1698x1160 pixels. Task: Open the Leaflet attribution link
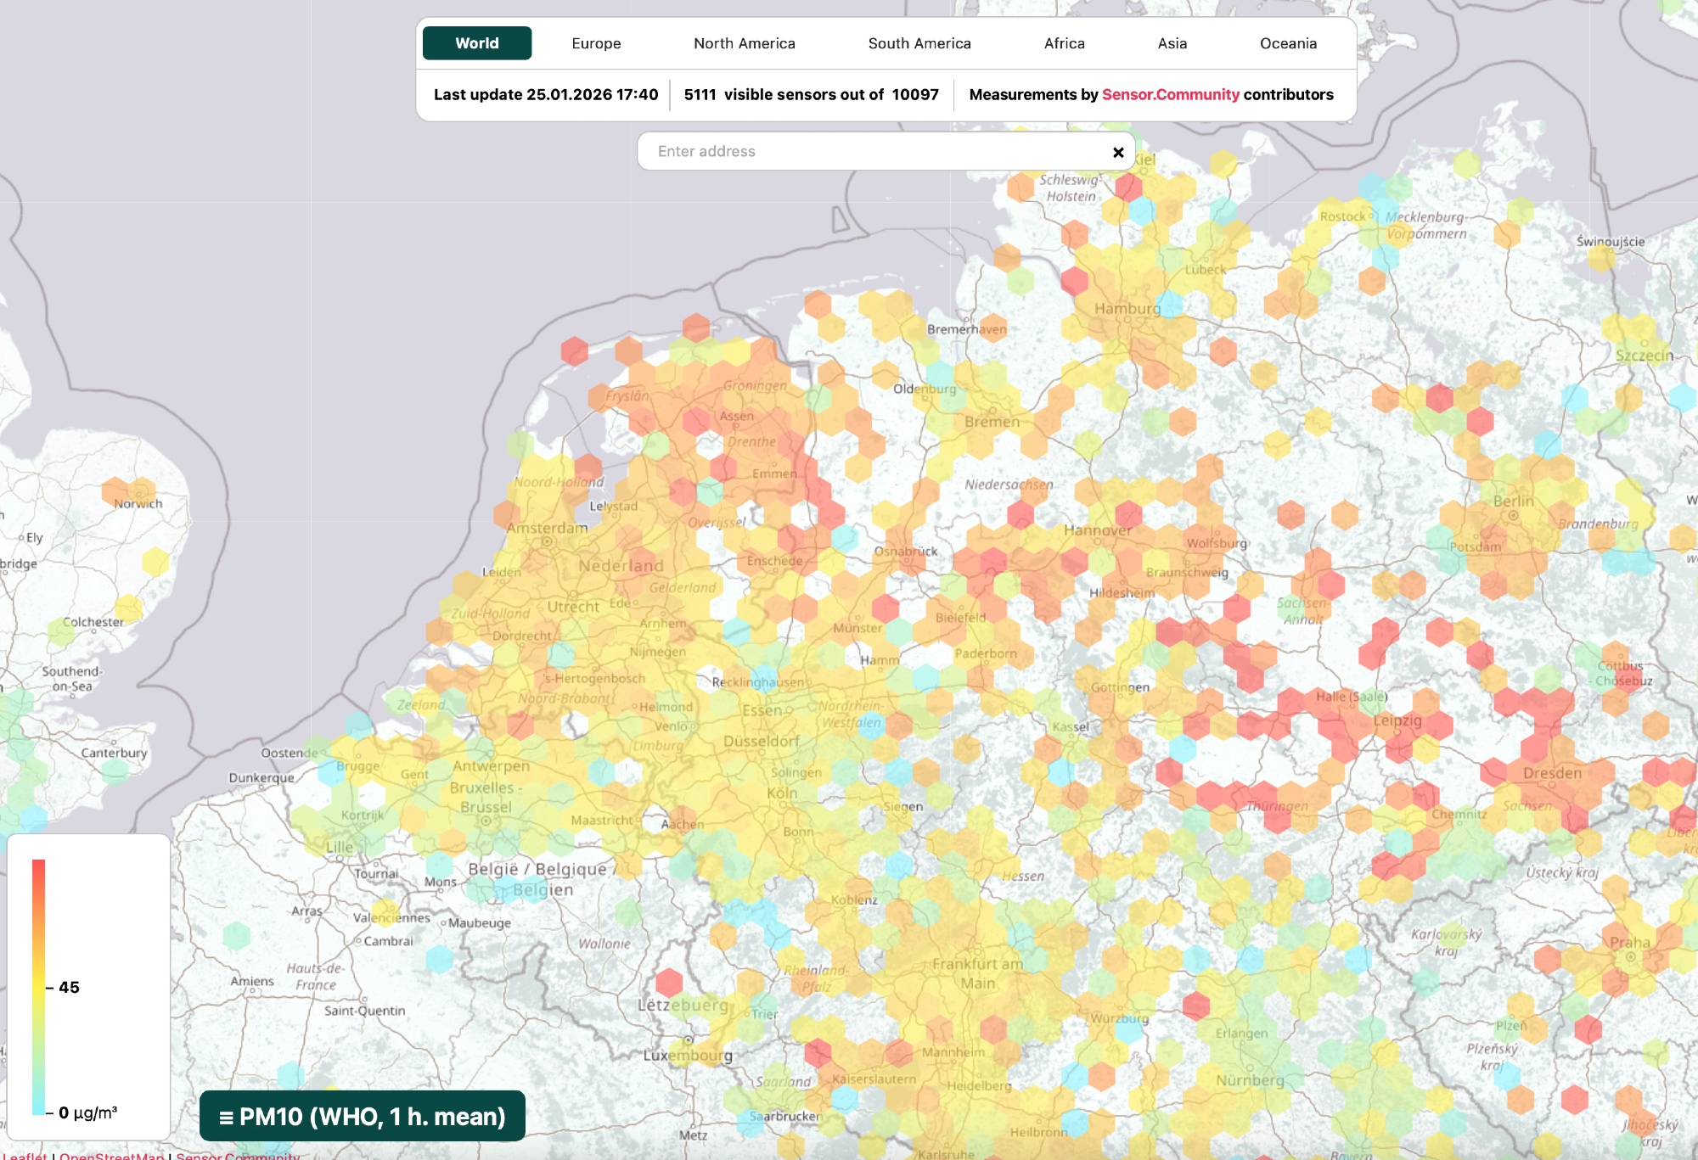point(24,1156)
